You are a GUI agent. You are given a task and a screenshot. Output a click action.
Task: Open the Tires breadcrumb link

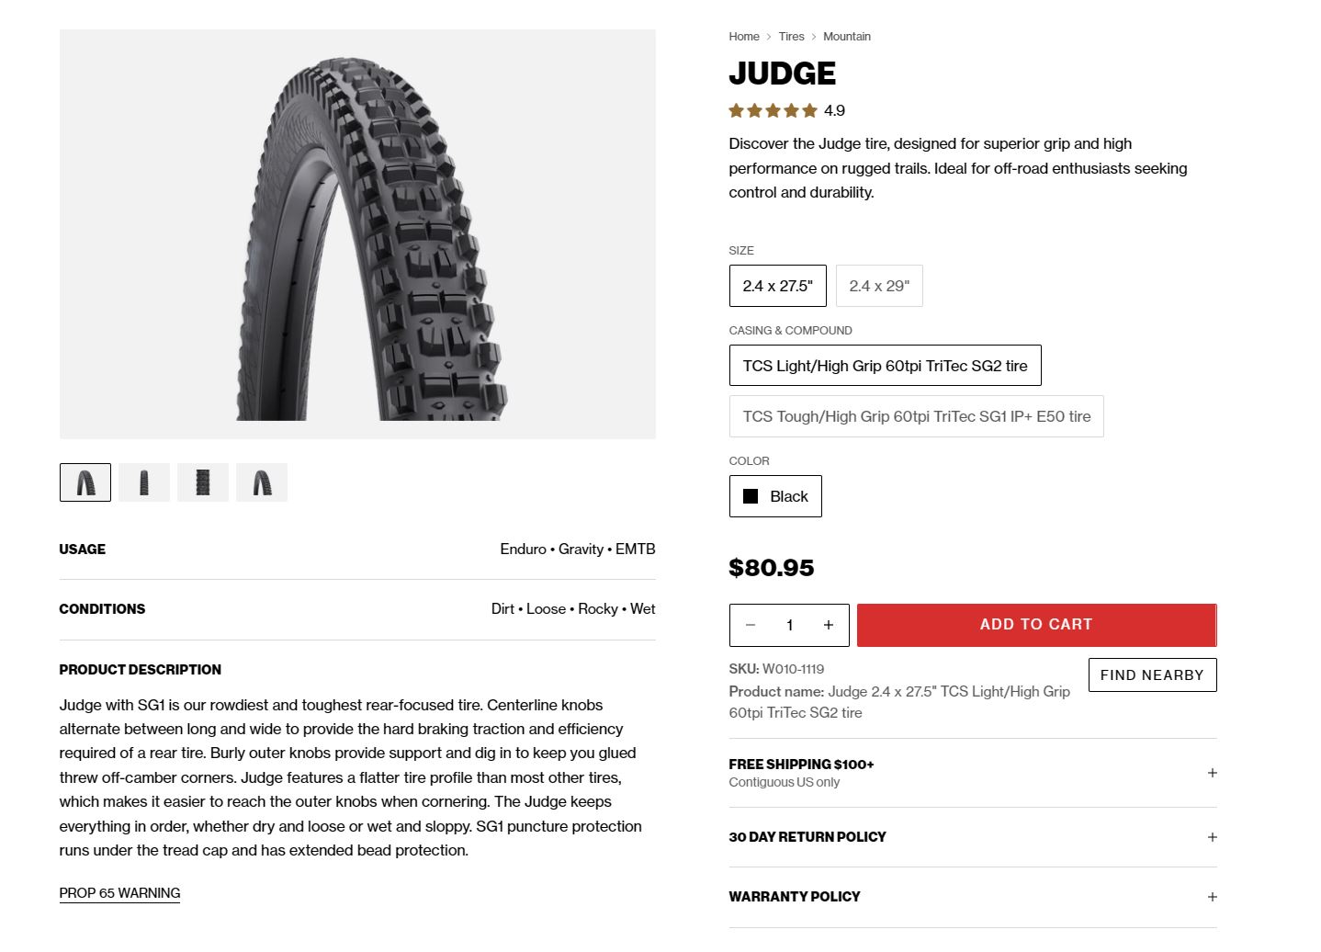(791, 37)
